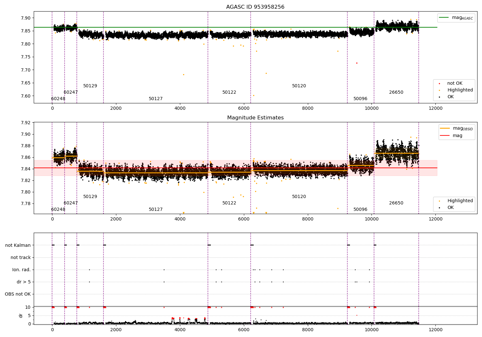The width and height of the screenshot is (482, 337).
Task: Click the 'dr > 5' axis label
Action: (24, 282)
